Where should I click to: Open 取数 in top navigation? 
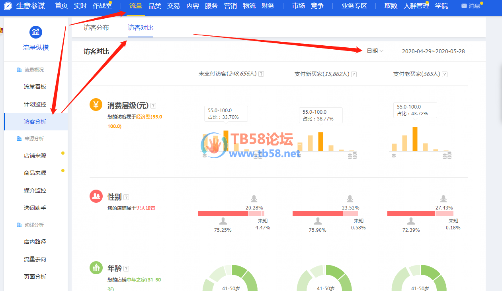[391, 6]
